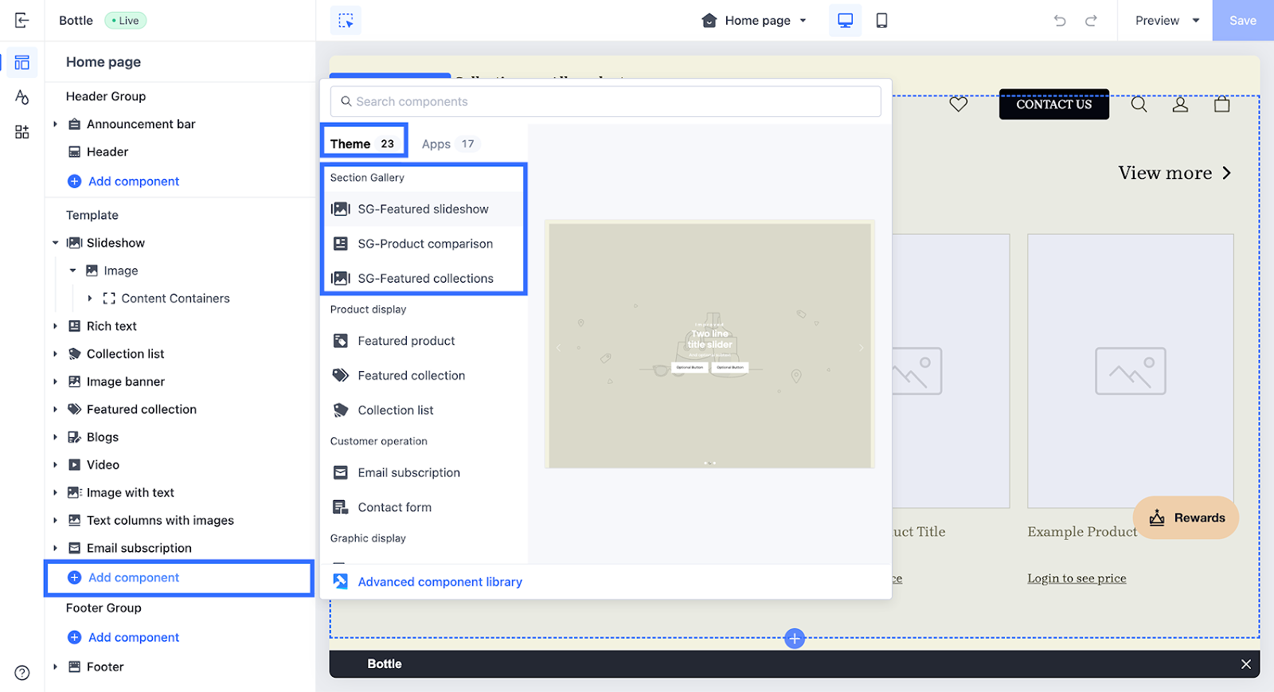This screenshot has width=1274, height=692.
Task: Open the help question mark icon
Action: coord(22,673)
